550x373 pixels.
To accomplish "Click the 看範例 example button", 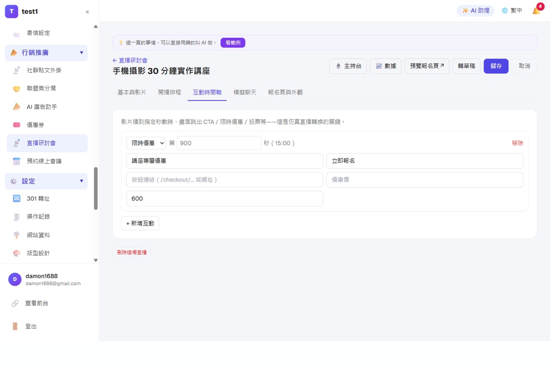I will (x=233, y=42).
